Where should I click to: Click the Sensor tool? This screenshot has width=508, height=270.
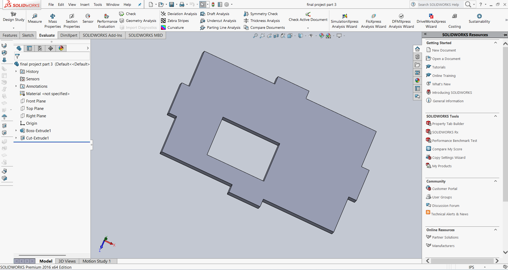coord(88,18)
